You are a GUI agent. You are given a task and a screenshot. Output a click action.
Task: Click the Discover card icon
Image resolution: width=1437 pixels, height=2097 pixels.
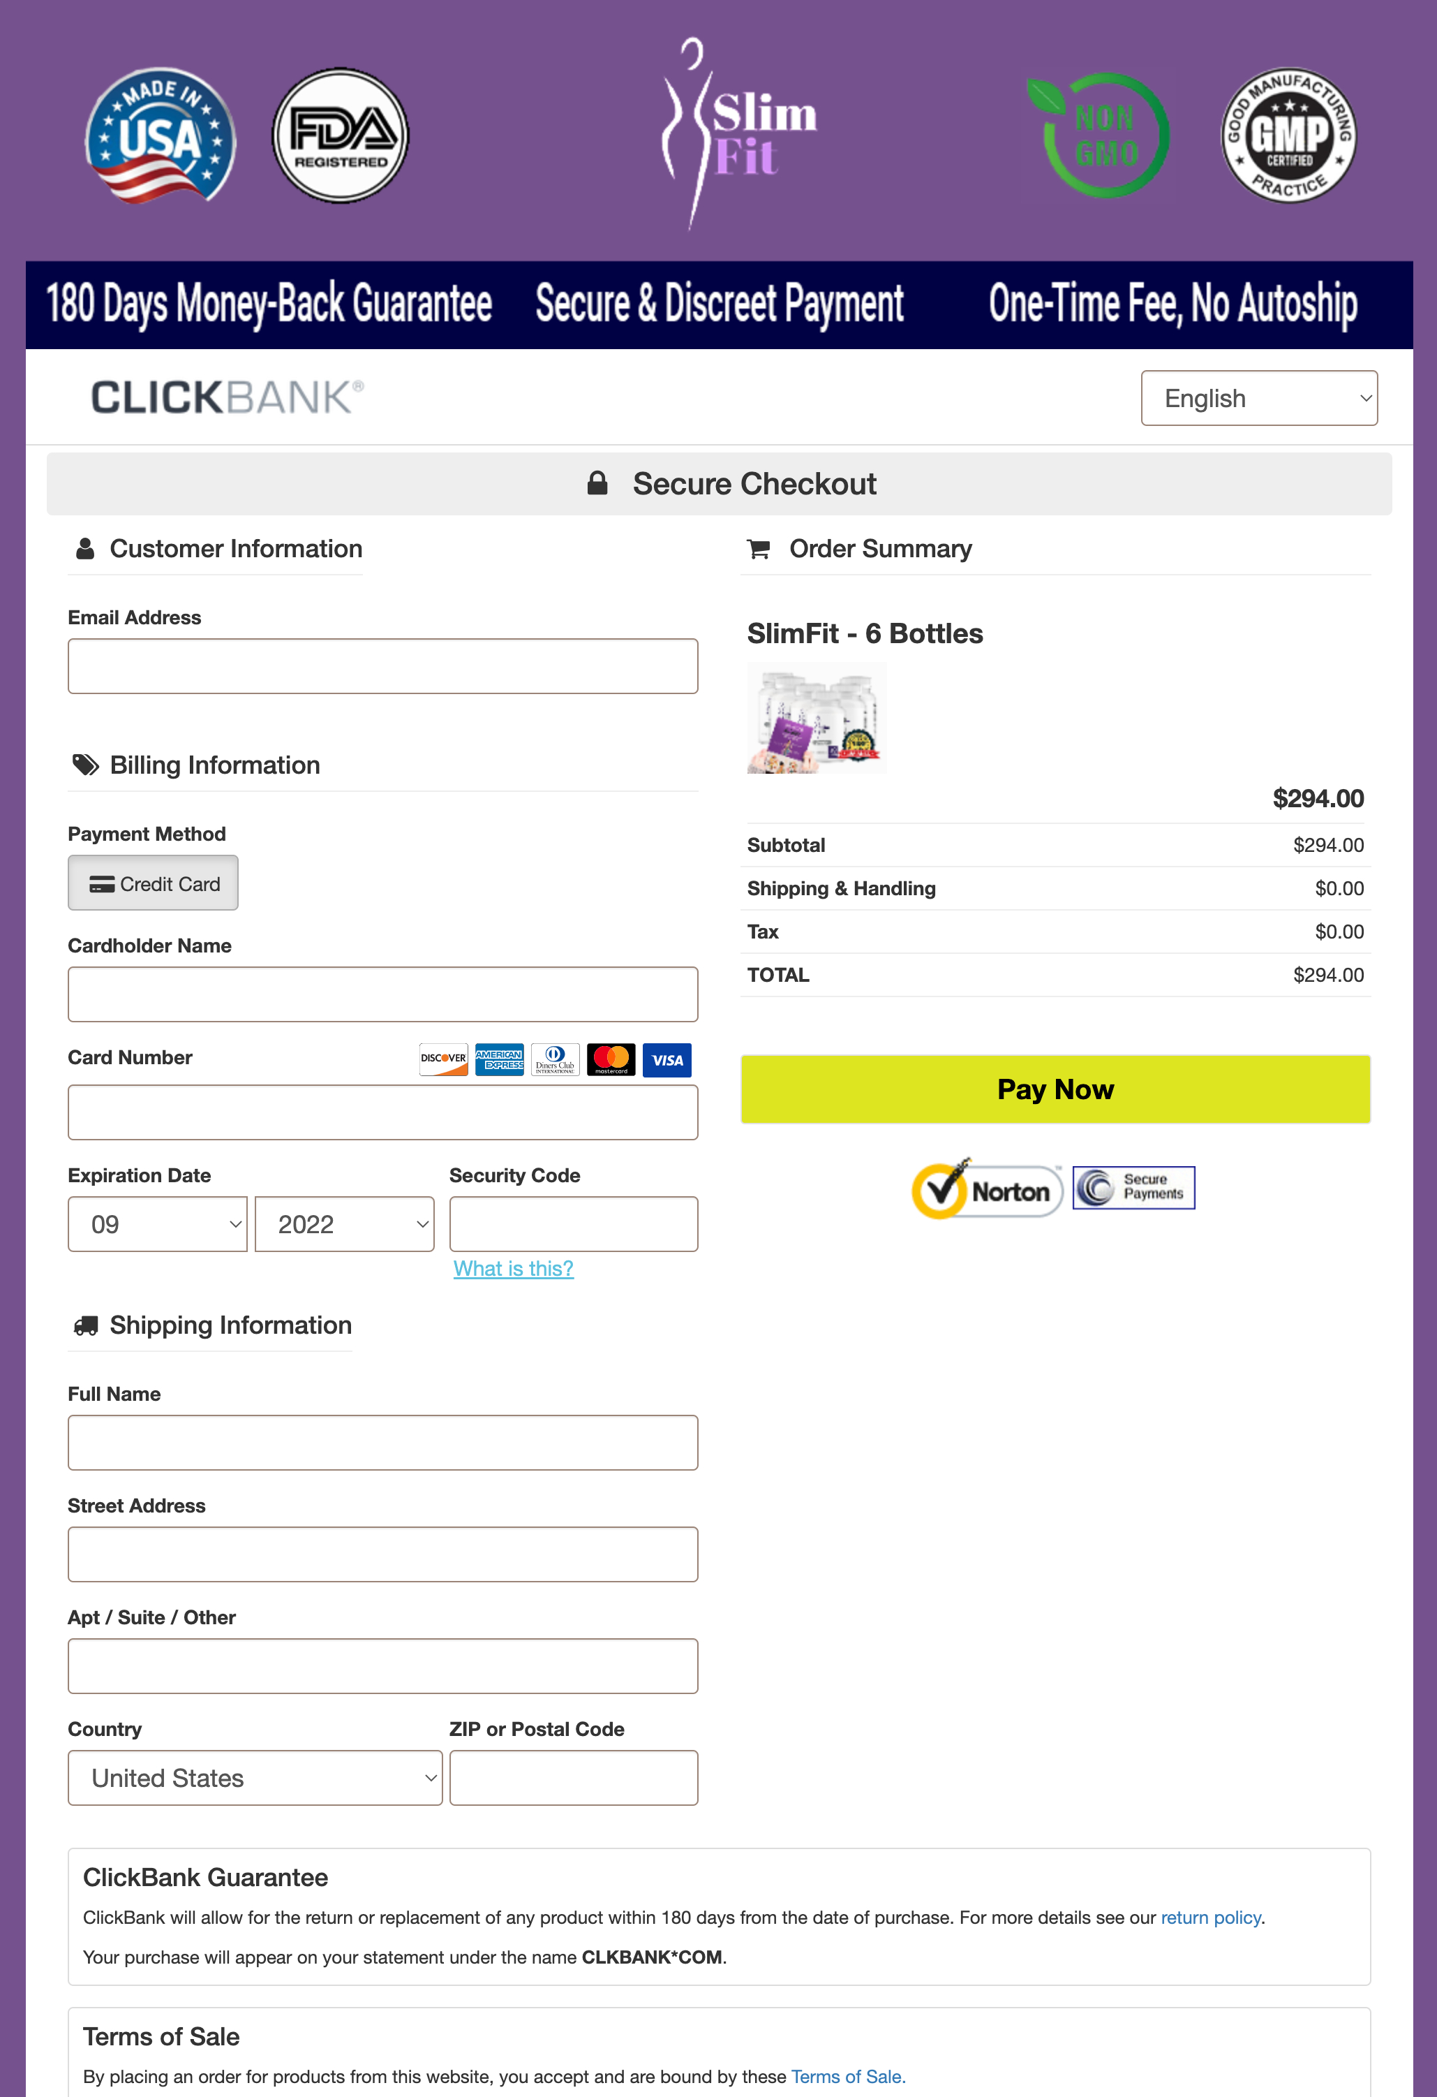[443, 1060]
